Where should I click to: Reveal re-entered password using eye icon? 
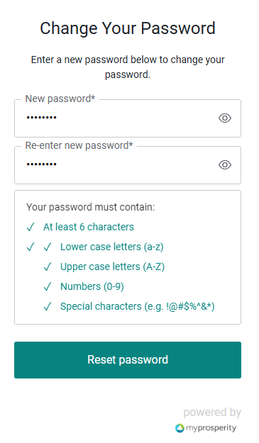(225, 164)
